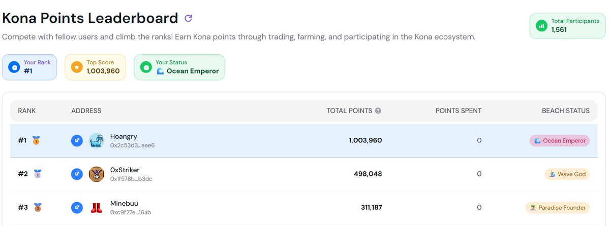Select the Ocean Emperor status badge in row one
This screenshot has height=226, width=610.
point(560,140)
